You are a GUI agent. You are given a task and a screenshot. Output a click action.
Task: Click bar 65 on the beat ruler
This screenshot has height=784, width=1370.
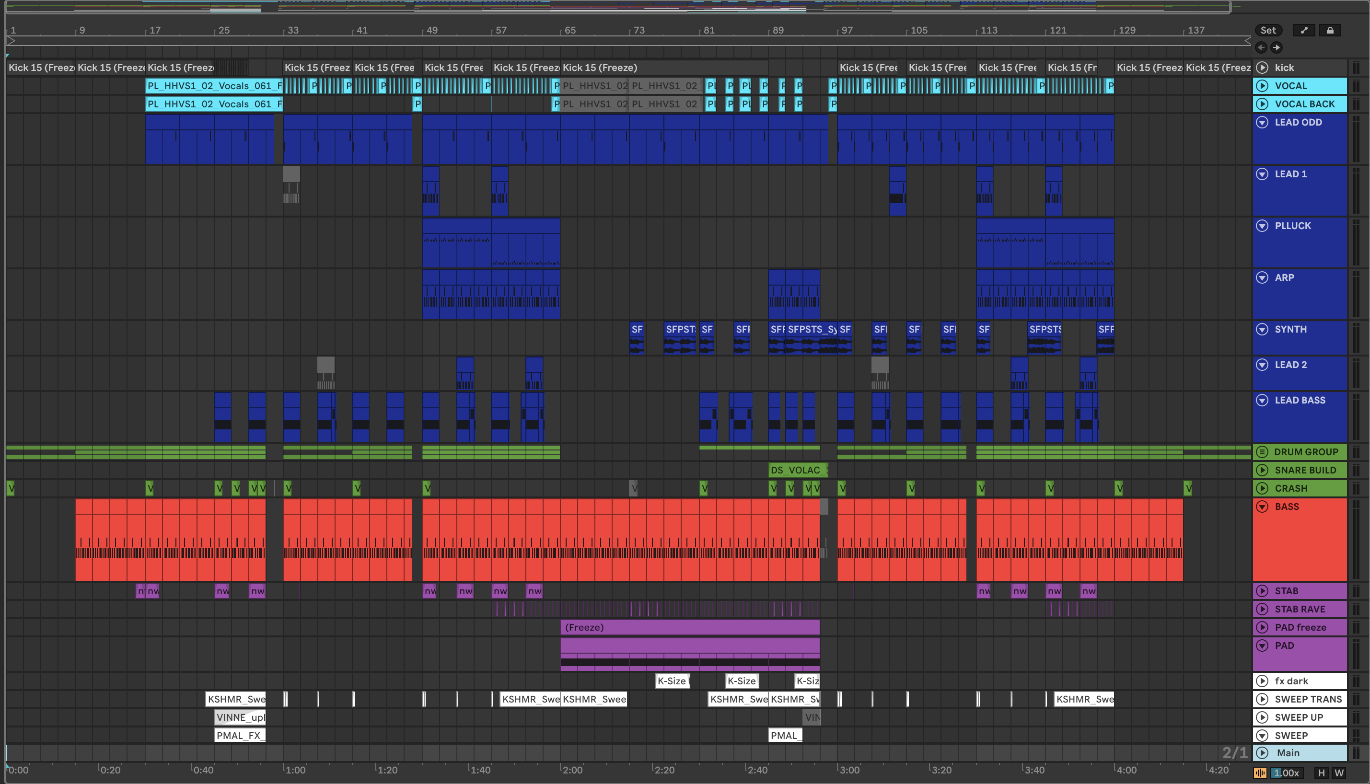pos(570,30)
